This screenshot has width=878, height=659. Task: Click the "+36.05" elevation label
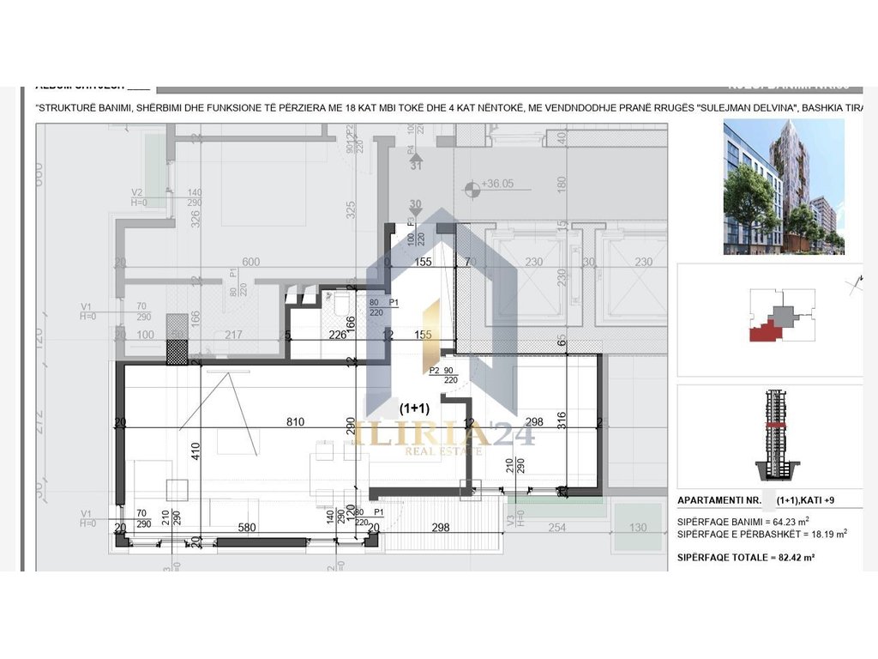497,184
